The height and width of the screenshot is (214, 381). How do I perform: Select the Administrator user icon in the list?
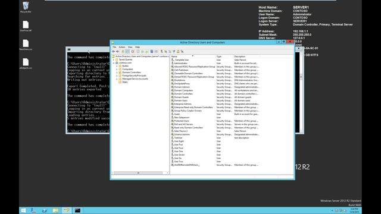(x=173, y=63)
